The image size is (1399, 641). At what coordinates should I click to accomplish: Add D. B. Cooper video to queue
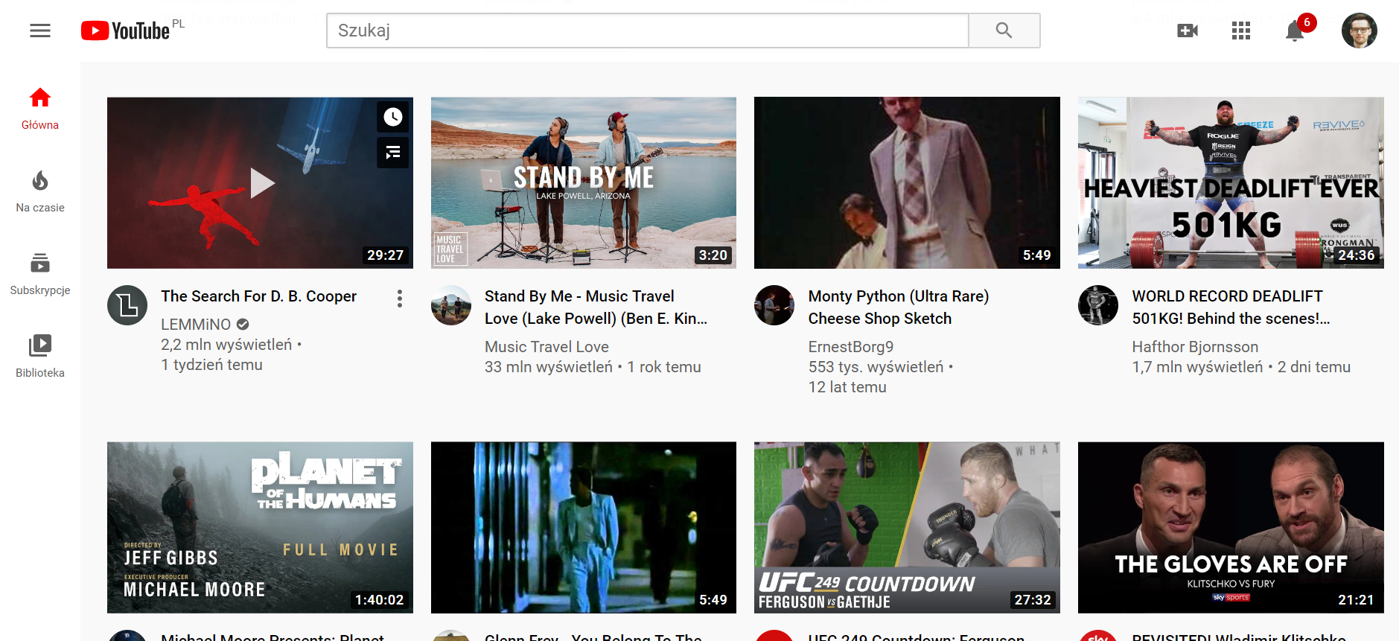tap(393, 153)
